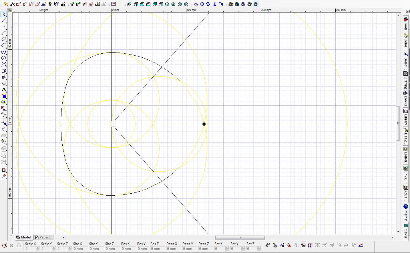Open the Blocks palette tab
The height and width of the screenshot is (253, 410).
[406, 99]
